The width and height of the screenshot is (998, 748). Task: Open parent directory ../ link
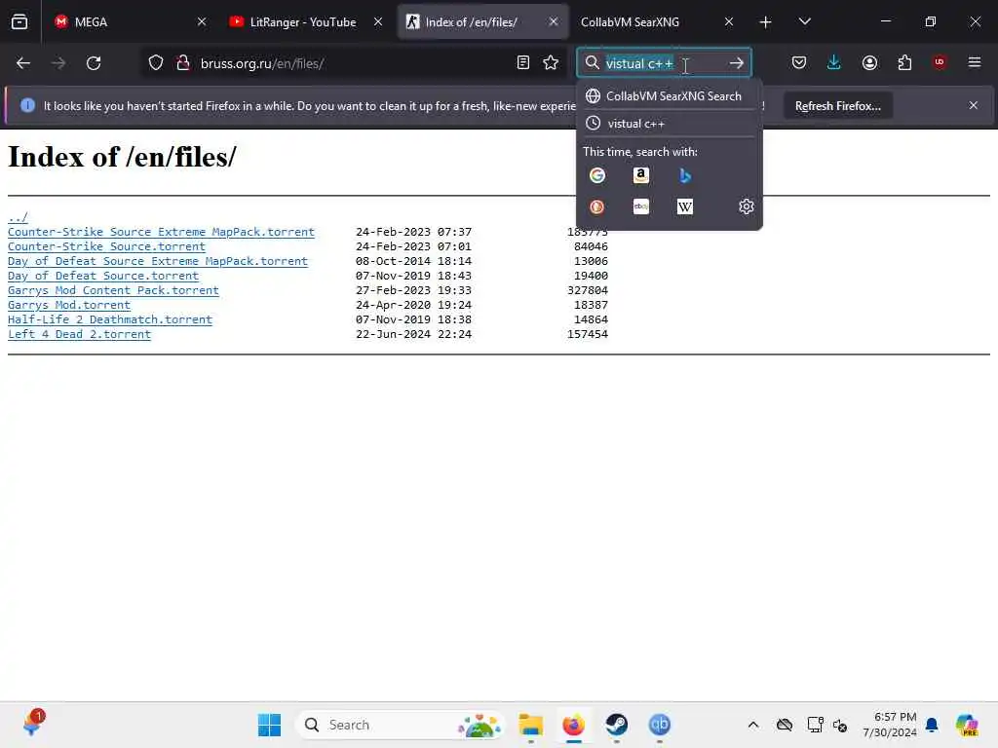(x=18, y=217)
